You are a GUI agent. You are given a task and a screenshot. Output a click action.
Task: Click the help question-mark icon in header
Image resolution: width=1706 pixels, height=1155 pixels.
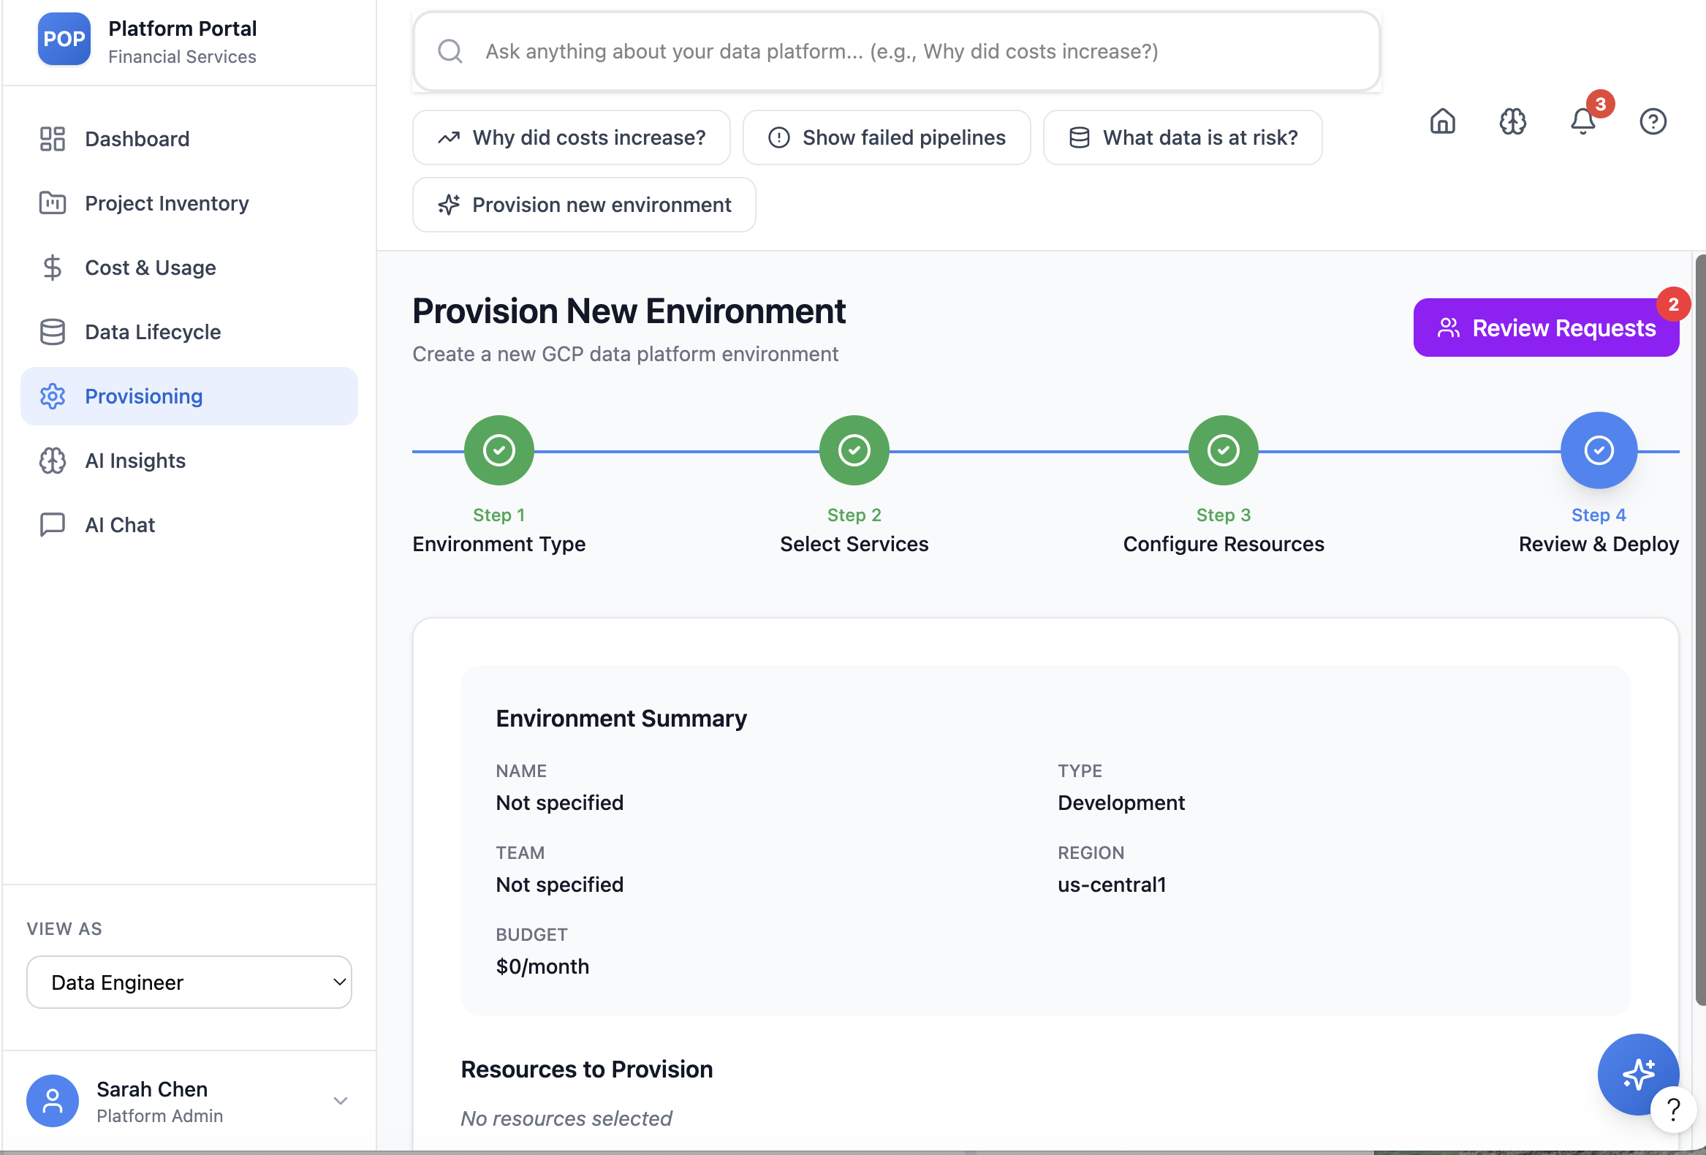(x=1653, y=121)
